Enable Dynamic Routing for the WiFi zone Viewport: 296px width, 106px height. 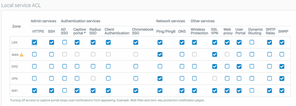[x=252, y=90]
